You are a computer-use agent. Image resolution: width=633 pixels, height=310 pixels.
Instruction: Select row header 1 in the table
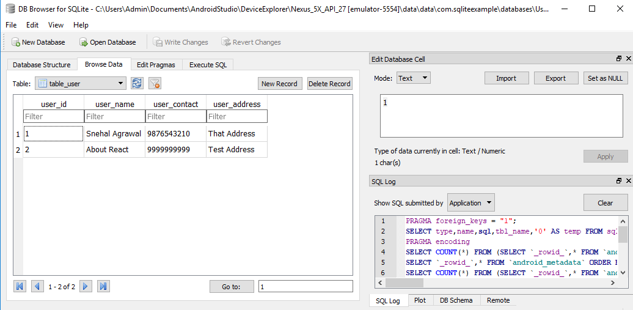tap(18, 134)
